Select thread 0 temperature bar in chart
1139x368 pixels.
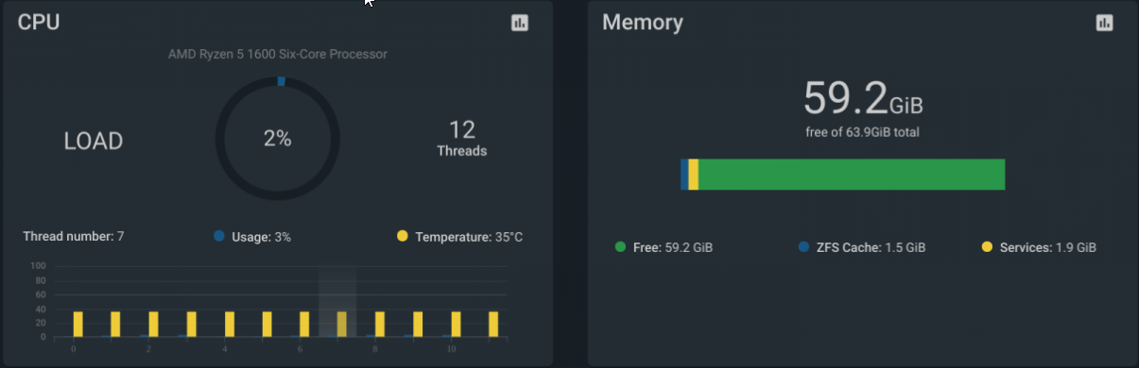click(x=78, y=324)
